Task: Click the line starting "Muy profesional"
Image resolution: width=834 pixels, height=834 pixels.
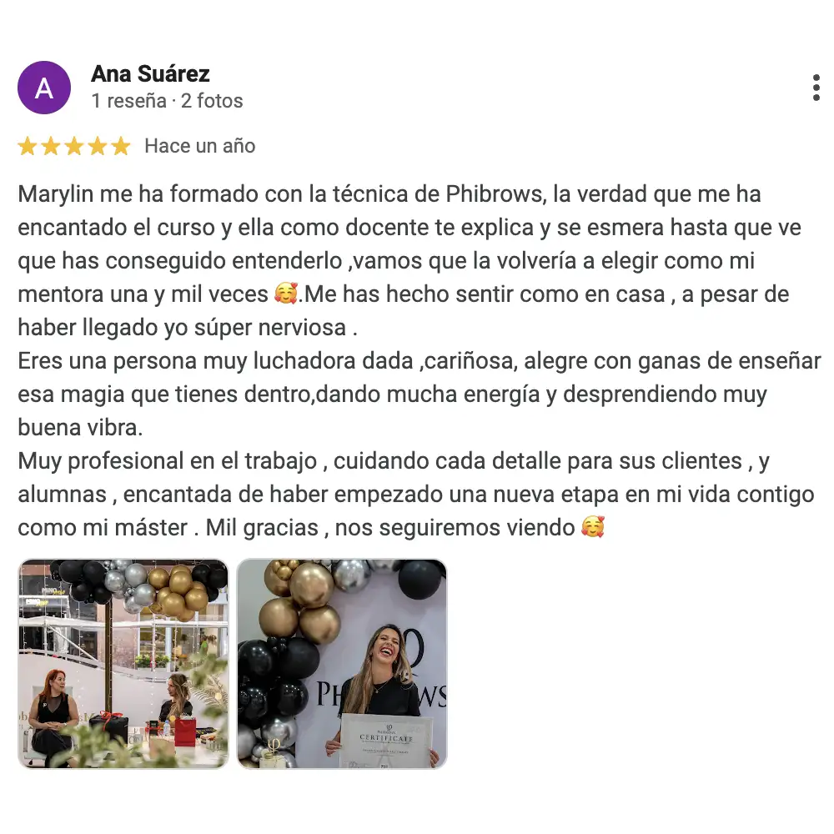Action: point(394,461)
